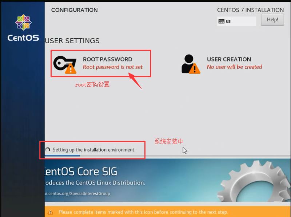291x217 pixels.
Task: Click the USER SETTINGS heading
Action: coord(72,41)
